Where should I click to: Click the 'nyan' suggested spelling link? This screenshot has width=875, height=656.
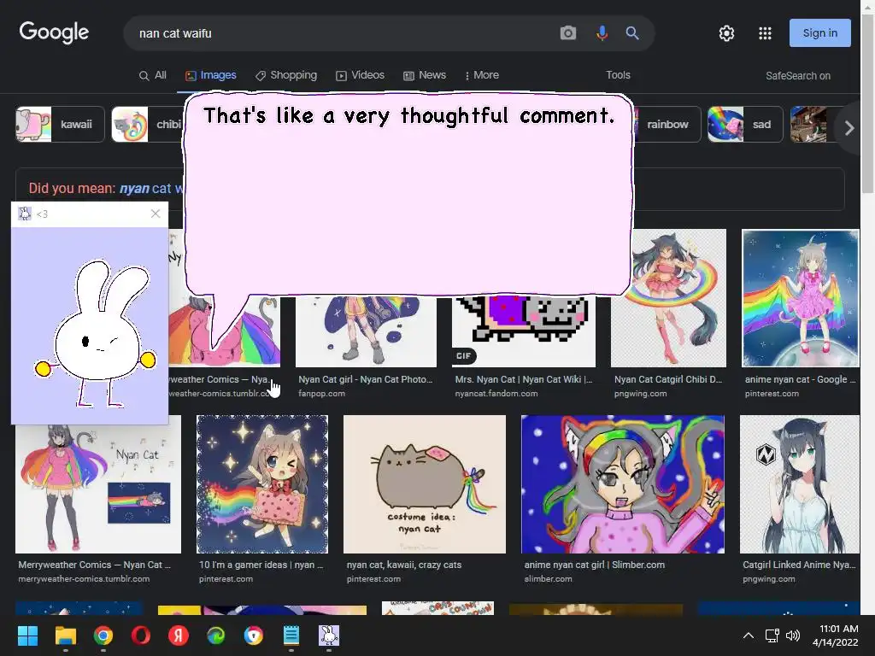click(134, 189)
